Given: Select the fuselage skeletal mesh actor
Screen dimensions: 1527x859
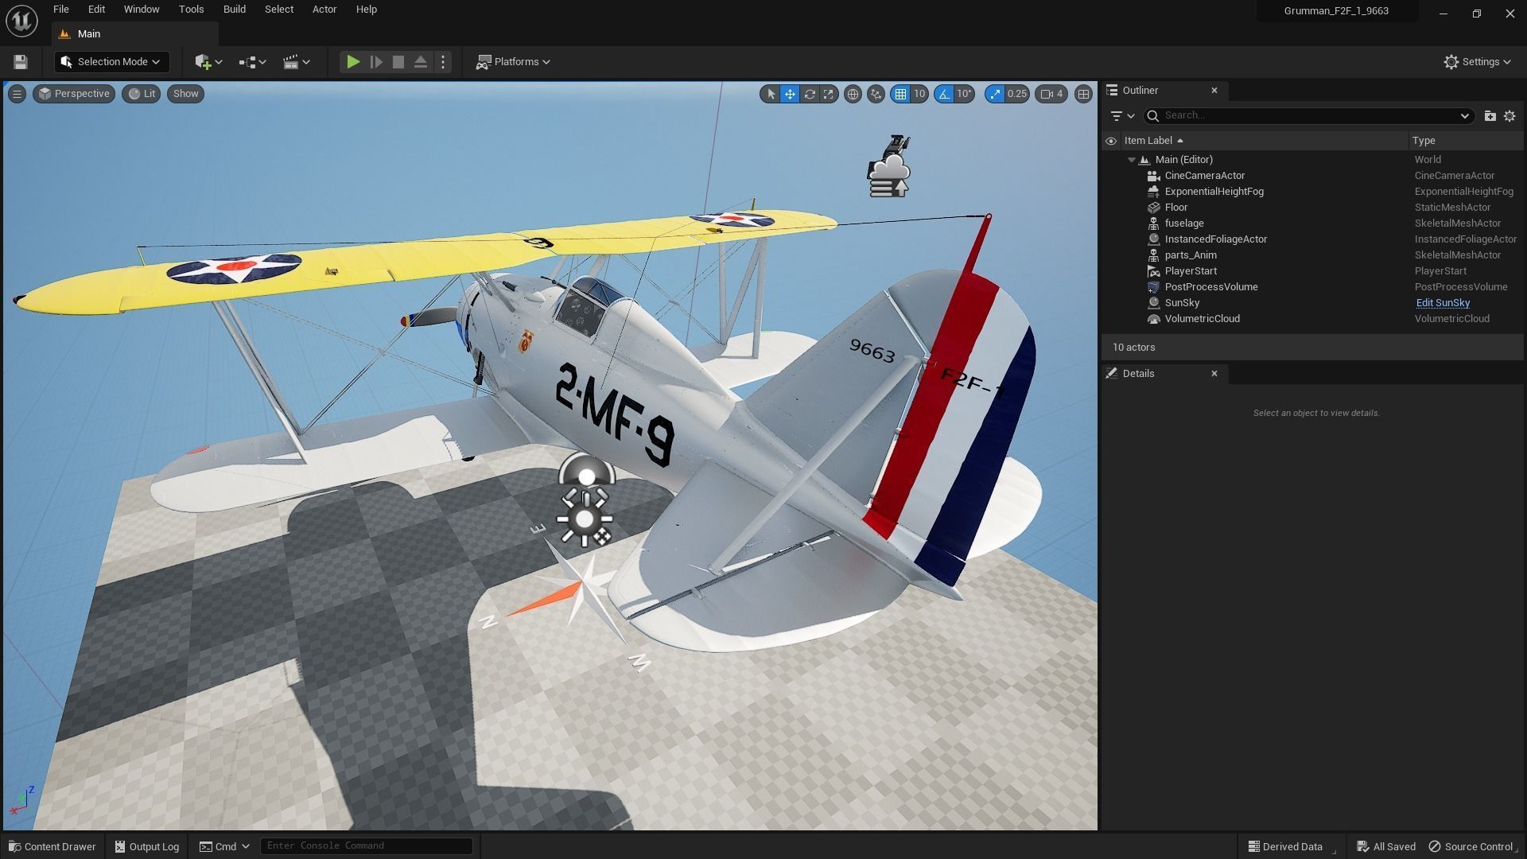Looking at the screenshot, I should click(x=1183, y=223).
